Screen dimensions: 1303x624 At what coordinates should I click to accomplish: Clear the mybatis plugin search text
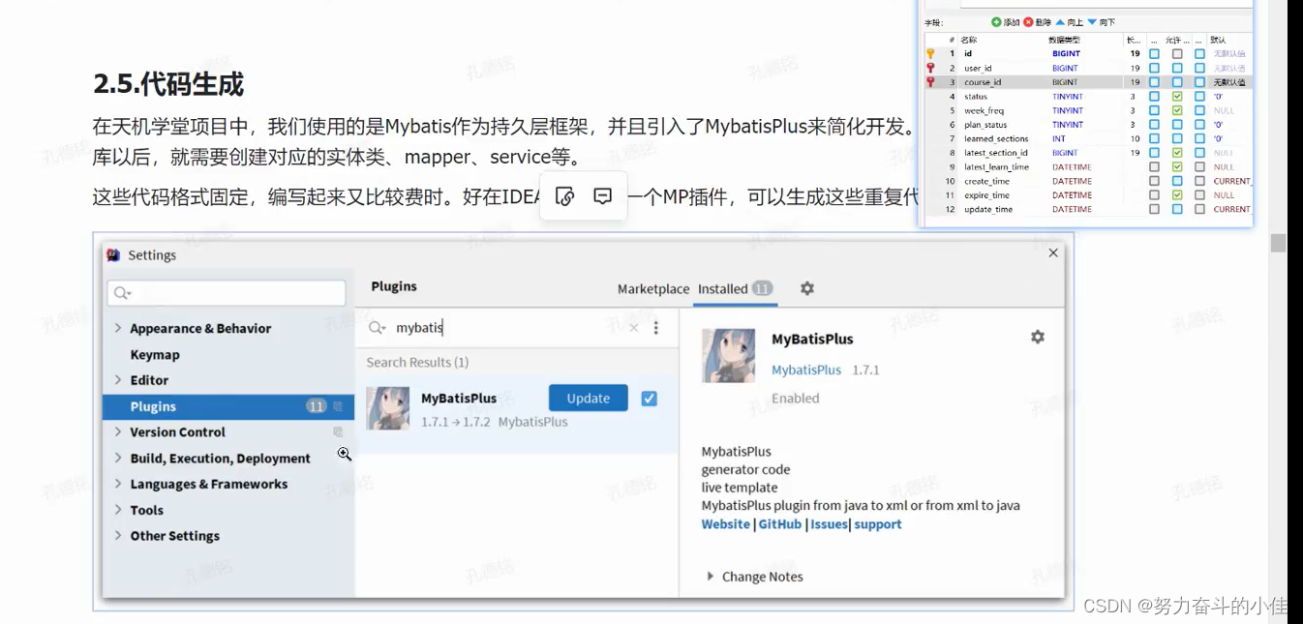click(x=634, y=328)
